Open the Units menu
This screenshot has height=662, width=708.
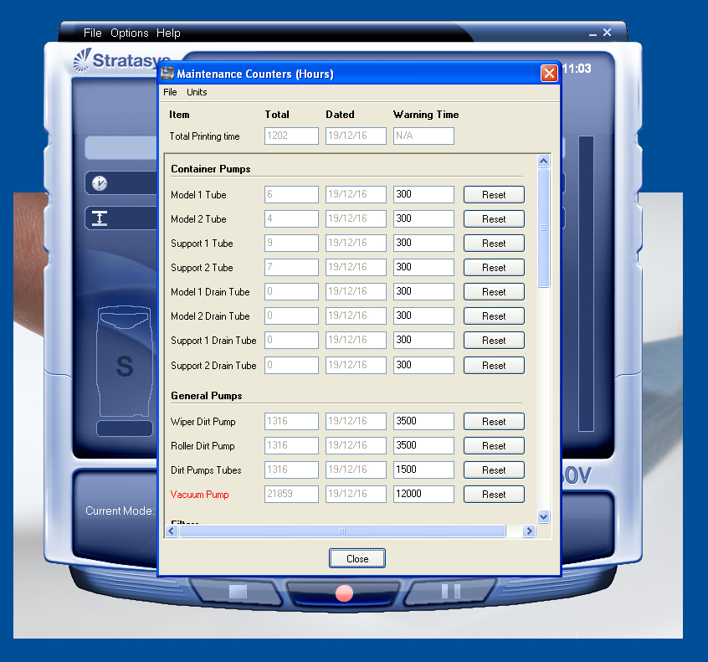(x=197, y=92)
